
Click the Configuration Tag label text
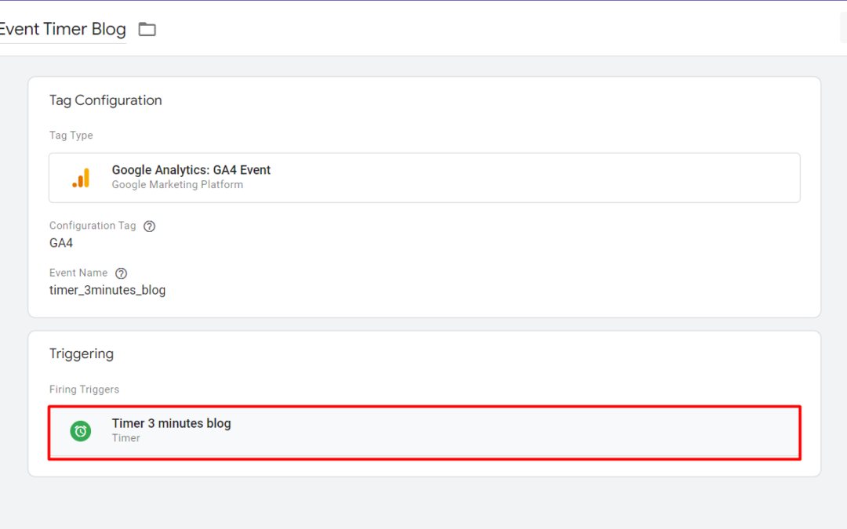(93, 226)
